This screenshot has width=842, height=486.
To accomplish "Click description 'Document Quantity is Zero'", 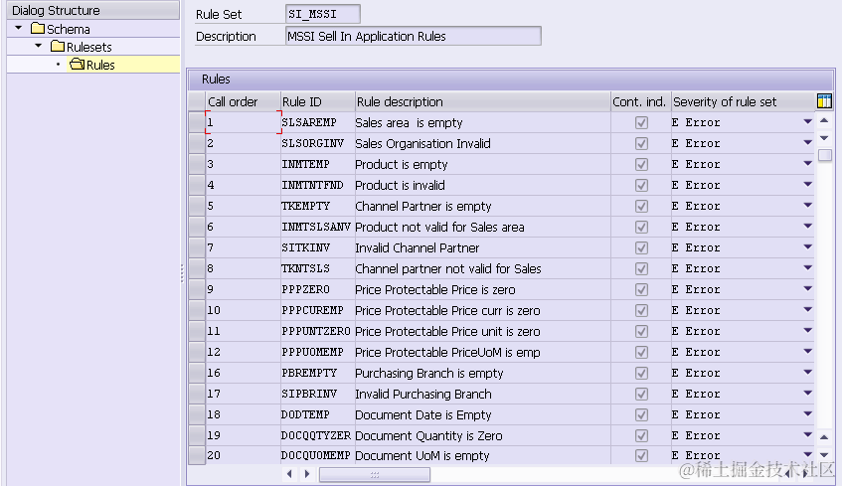I will coord(428,435).
